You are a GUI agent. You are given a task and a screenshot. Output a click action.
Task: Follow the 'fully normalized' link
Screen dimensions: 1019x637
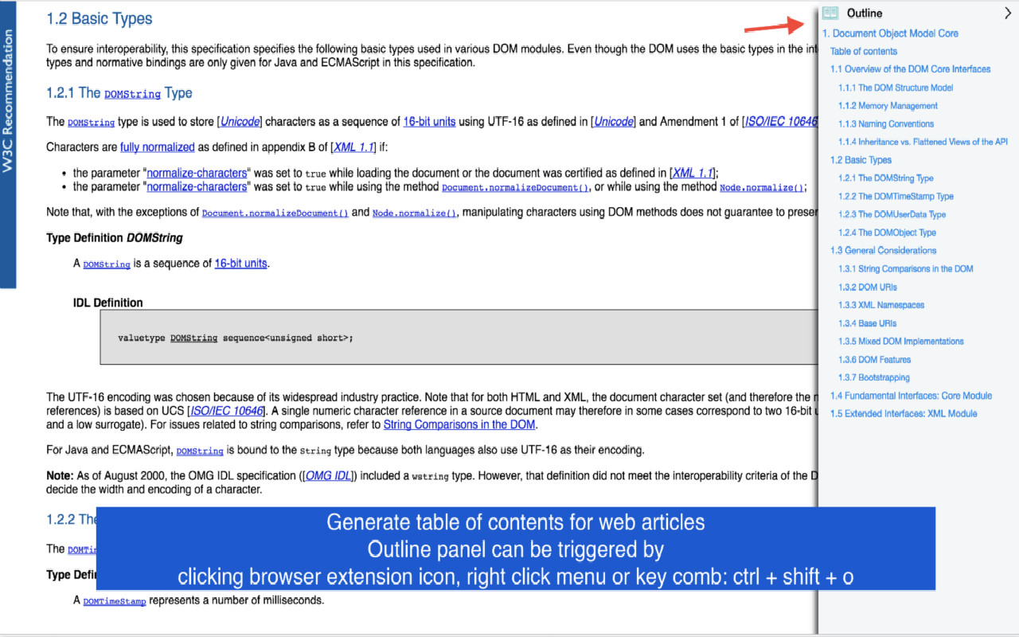click(158, 147)
